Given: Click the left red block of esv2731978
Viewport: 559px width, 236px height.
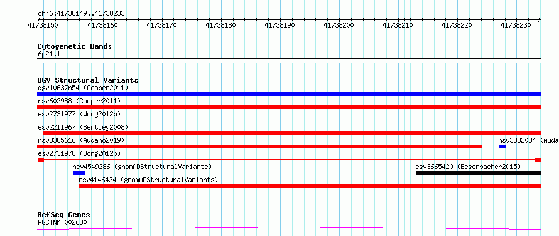Looking at the screenshot, I should (x=41, y=160).
